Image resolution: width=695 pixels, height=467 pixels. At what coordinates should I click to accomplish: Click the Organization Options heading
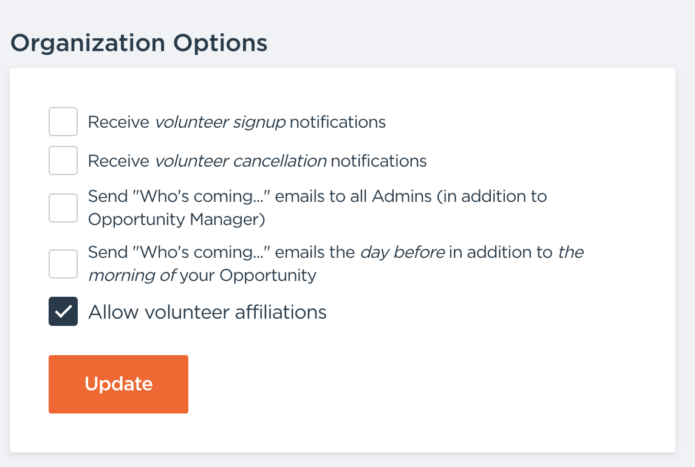tap(139, 44)
